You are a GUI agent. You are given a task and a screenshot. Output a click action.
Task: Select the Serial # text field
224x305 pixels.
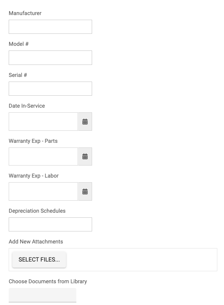pos(50,89)
